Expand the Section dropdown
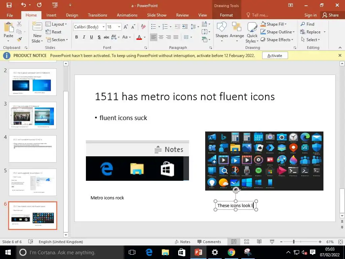This screenshot has width=345, height=259. point(57,40)
